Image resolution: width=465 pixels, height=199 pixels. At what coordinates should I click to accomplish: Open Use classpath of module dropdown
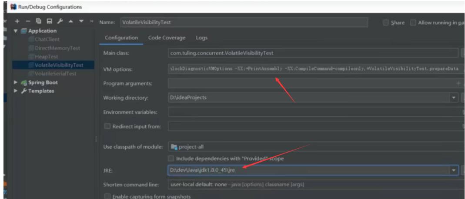[x=316, y=147]
